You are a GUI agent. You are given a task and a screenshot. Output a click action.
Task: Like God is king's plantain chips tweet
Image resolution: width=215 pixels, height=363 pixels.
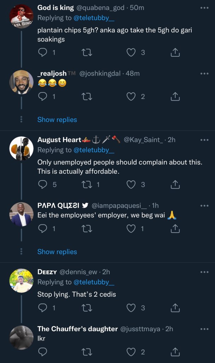click(x=131, y=53)
